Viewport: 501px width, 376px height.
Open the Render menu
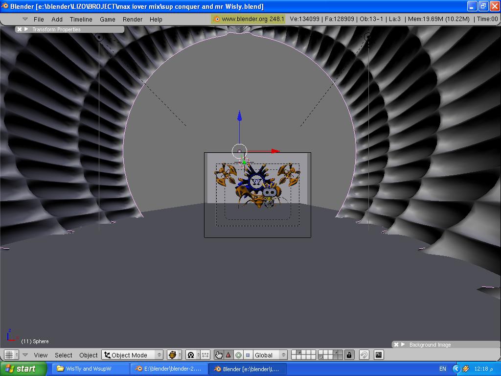pos(132,19)
